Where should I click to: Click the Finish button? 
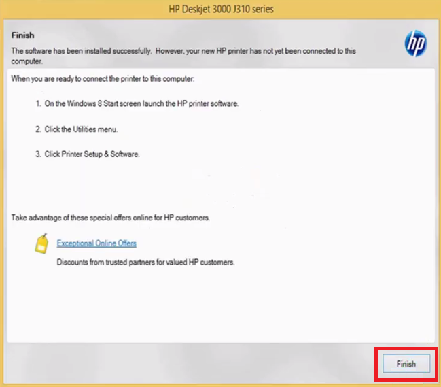click(x=406, y=364)
